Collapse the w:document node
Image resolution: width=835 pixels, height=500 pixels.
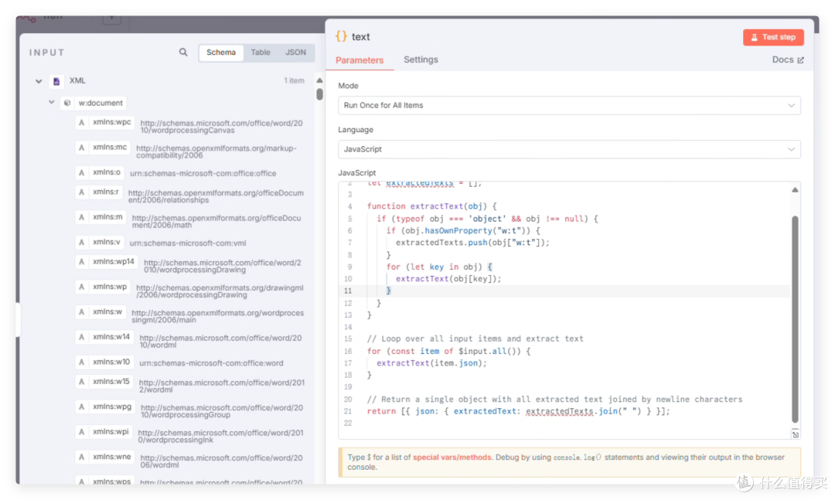pos(52,102)
